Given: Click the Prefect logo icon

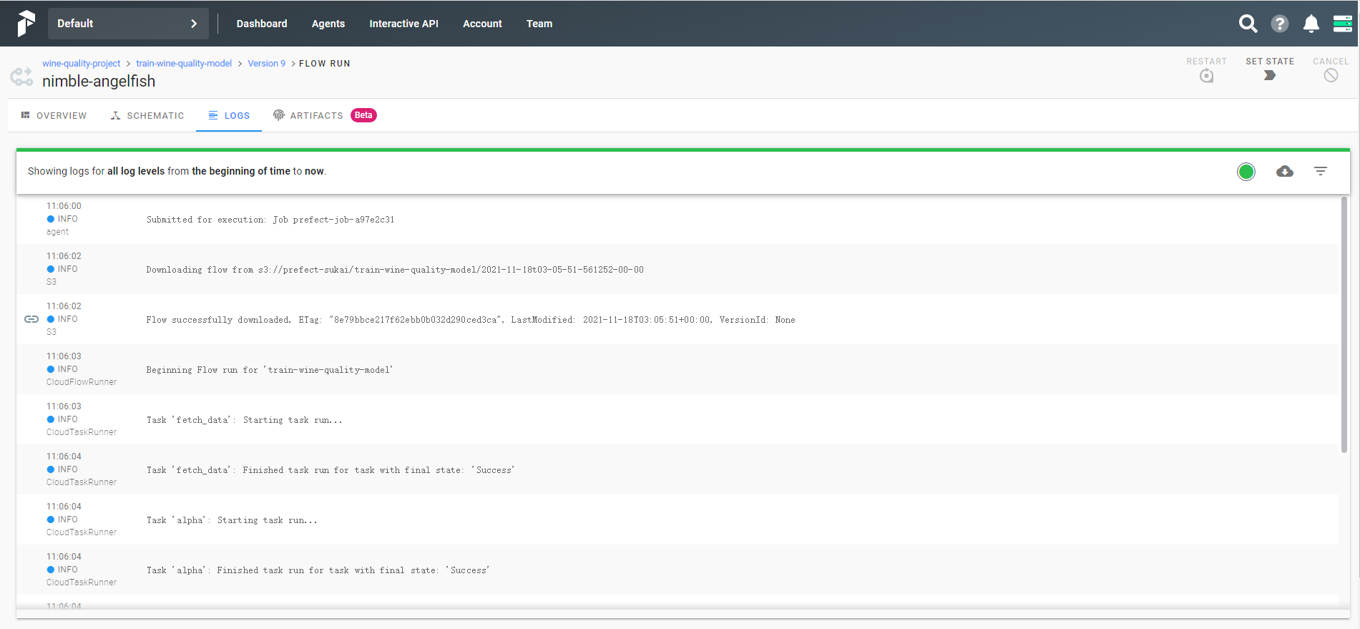Looking at the screenshot, I should 26,24.
